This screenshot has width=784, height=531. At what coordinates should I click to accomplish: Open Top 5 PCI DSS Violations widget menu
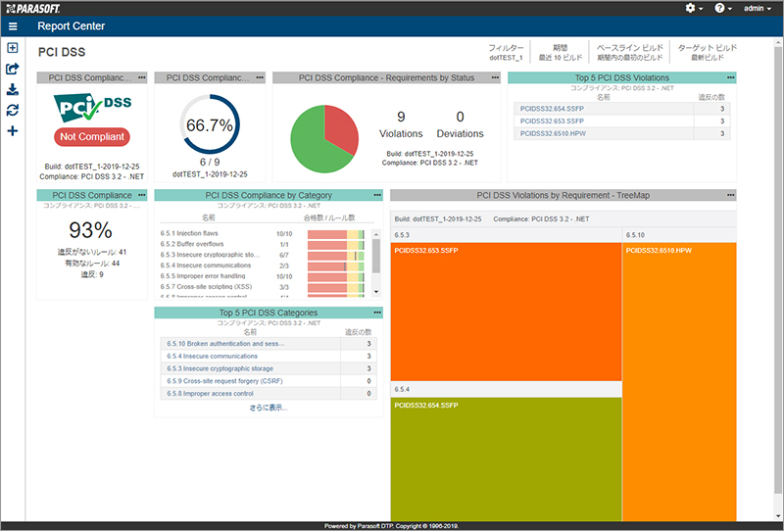(730, 77)
